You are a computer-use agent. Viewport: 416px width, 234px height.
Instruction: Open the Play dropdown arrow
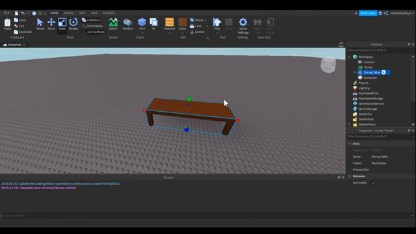(217, 33)
